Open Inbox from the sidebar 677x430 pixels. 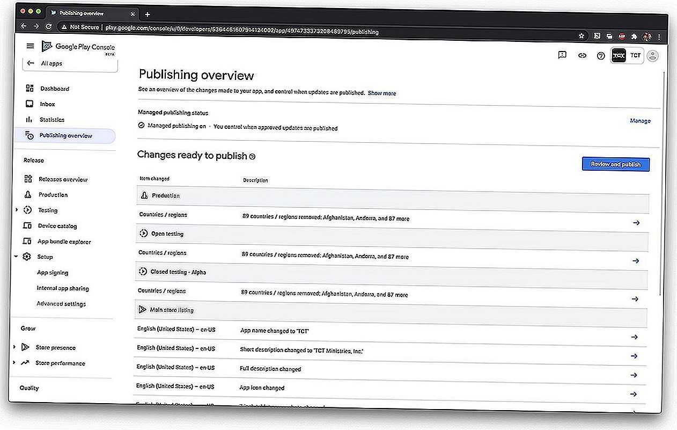pos(47,104)
